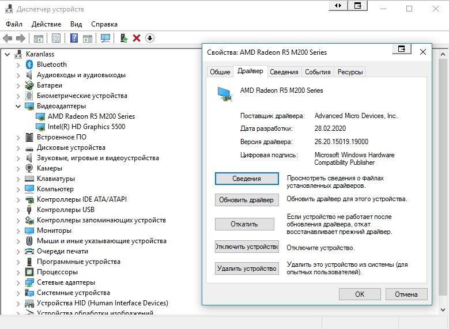The image size is (449, 329).
Task: Confirm the dialog with OK
Action: click(360, 294)
